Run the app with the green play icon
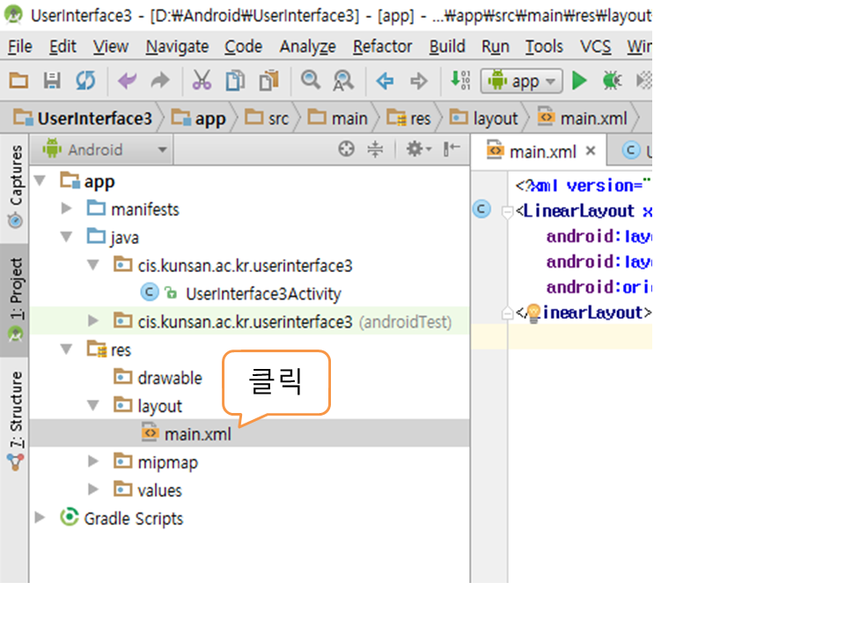Image resolution: width=845 pixels, height=634 pixels. coord(579,81)
